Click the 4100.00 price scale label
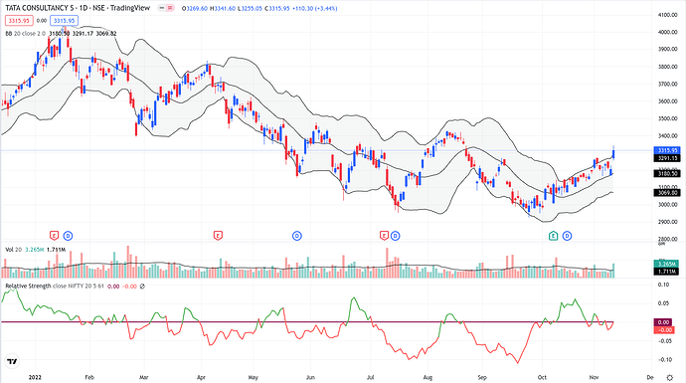The width and height of the screenshot is (686, 383). [668, 15]
